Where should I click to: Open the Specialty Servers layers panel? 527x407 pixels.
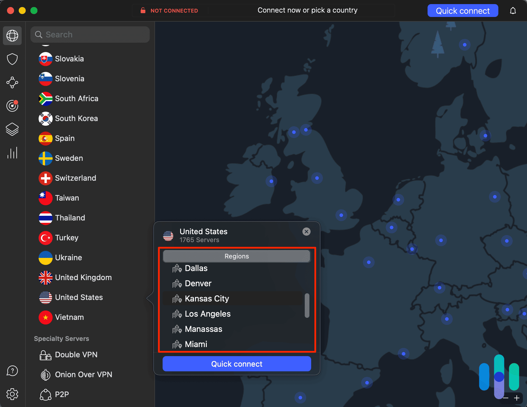pyautogui.click(x=12, y=129)
